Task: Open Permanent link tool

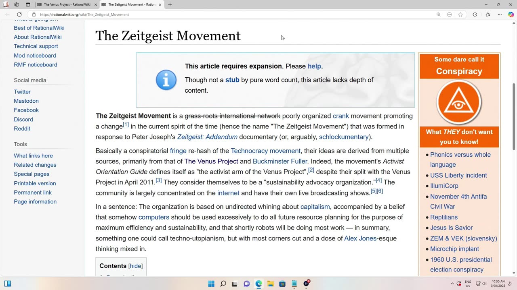Action: coord(33,193)
